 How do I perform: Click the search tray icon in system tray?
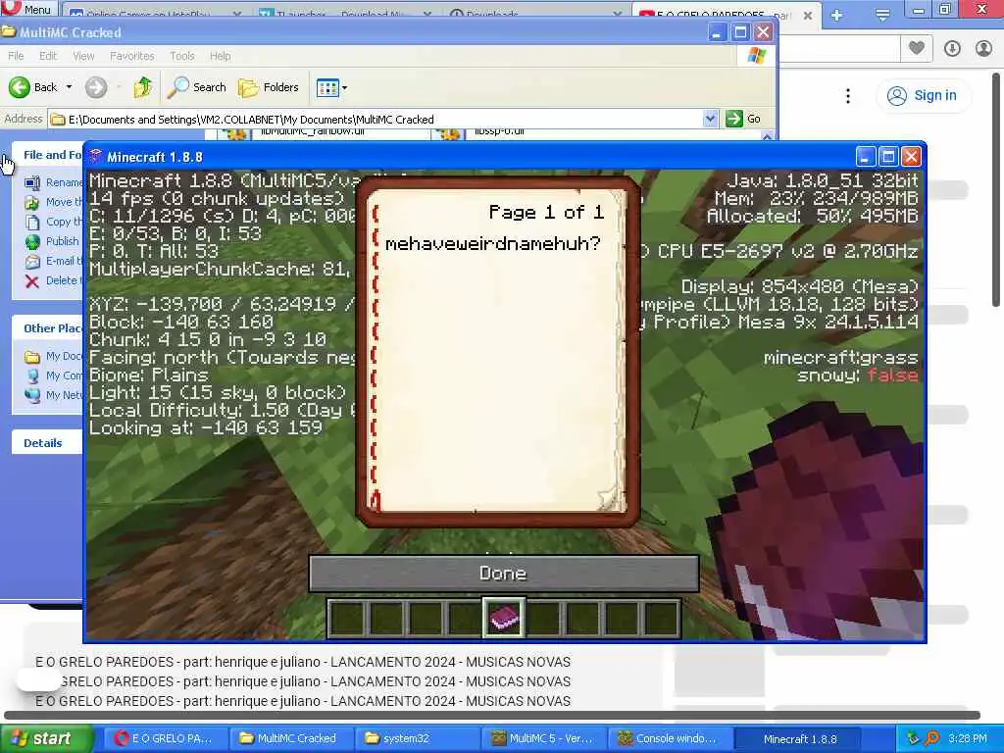pyautogui.click(x=931, y=739)
